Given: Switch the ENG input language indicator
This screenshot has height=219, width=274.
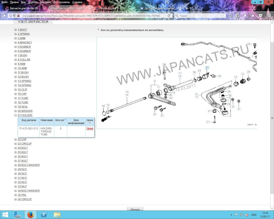Looking at the screenshot, I should tap(254, 215).
